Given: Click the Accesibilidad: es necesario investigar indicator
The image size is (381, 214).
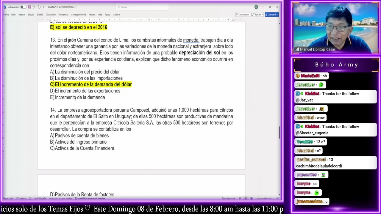Looking at the screenshot, I should point(90,198).
